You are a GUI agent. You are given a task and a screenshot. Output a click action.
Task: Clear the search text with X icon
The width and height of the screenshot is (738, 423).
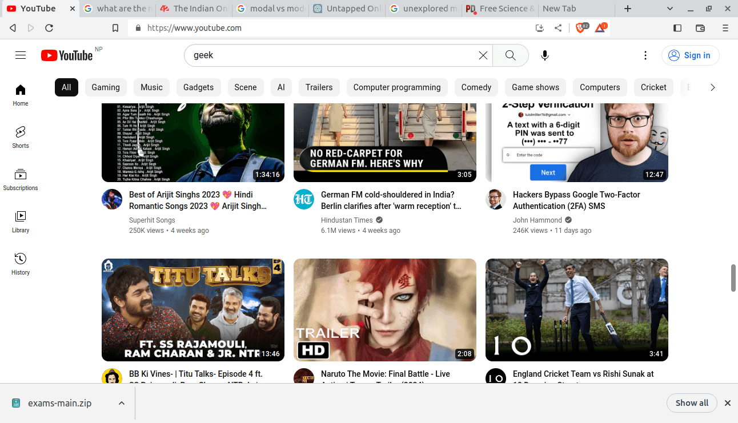[483, 55]
